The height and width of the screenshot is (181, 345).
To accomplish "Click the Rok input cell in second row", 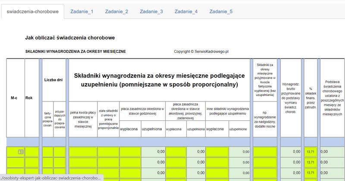I will (x=32, y=163).
